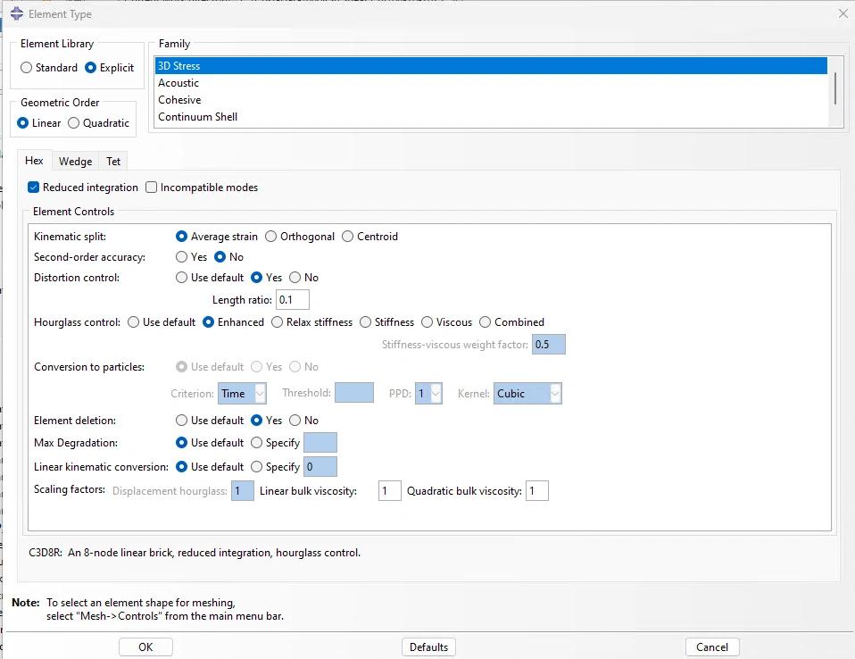Click the Threshold input field

click(x=354, y=393)
